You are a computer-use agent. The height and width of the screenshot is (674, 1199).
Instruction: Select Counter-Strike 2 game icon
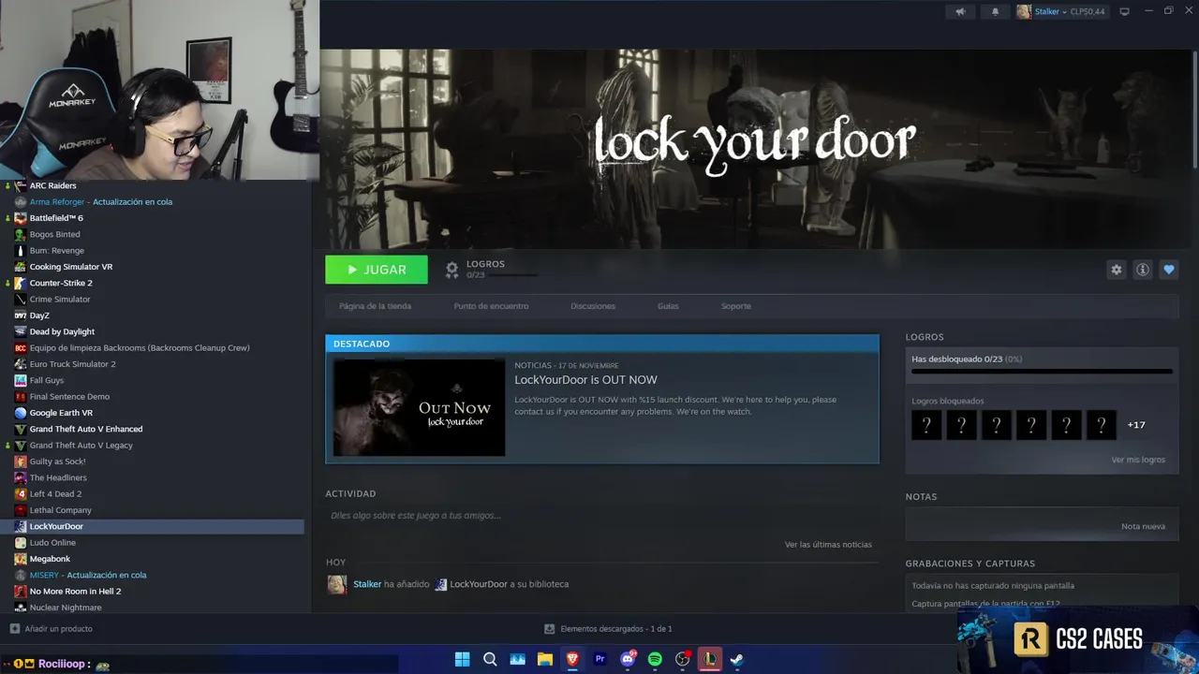point(21,283)
